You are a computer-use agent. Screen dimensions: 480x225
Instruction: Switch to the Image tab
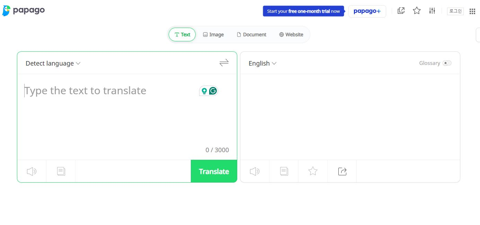[213, 35]
